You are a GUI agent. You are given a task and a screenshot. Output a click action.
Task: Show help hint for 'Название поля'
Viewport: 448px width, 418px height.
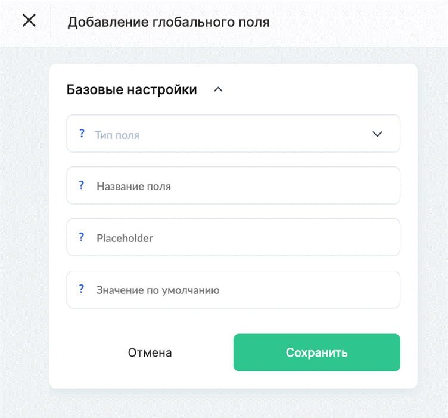pos(82,185)
